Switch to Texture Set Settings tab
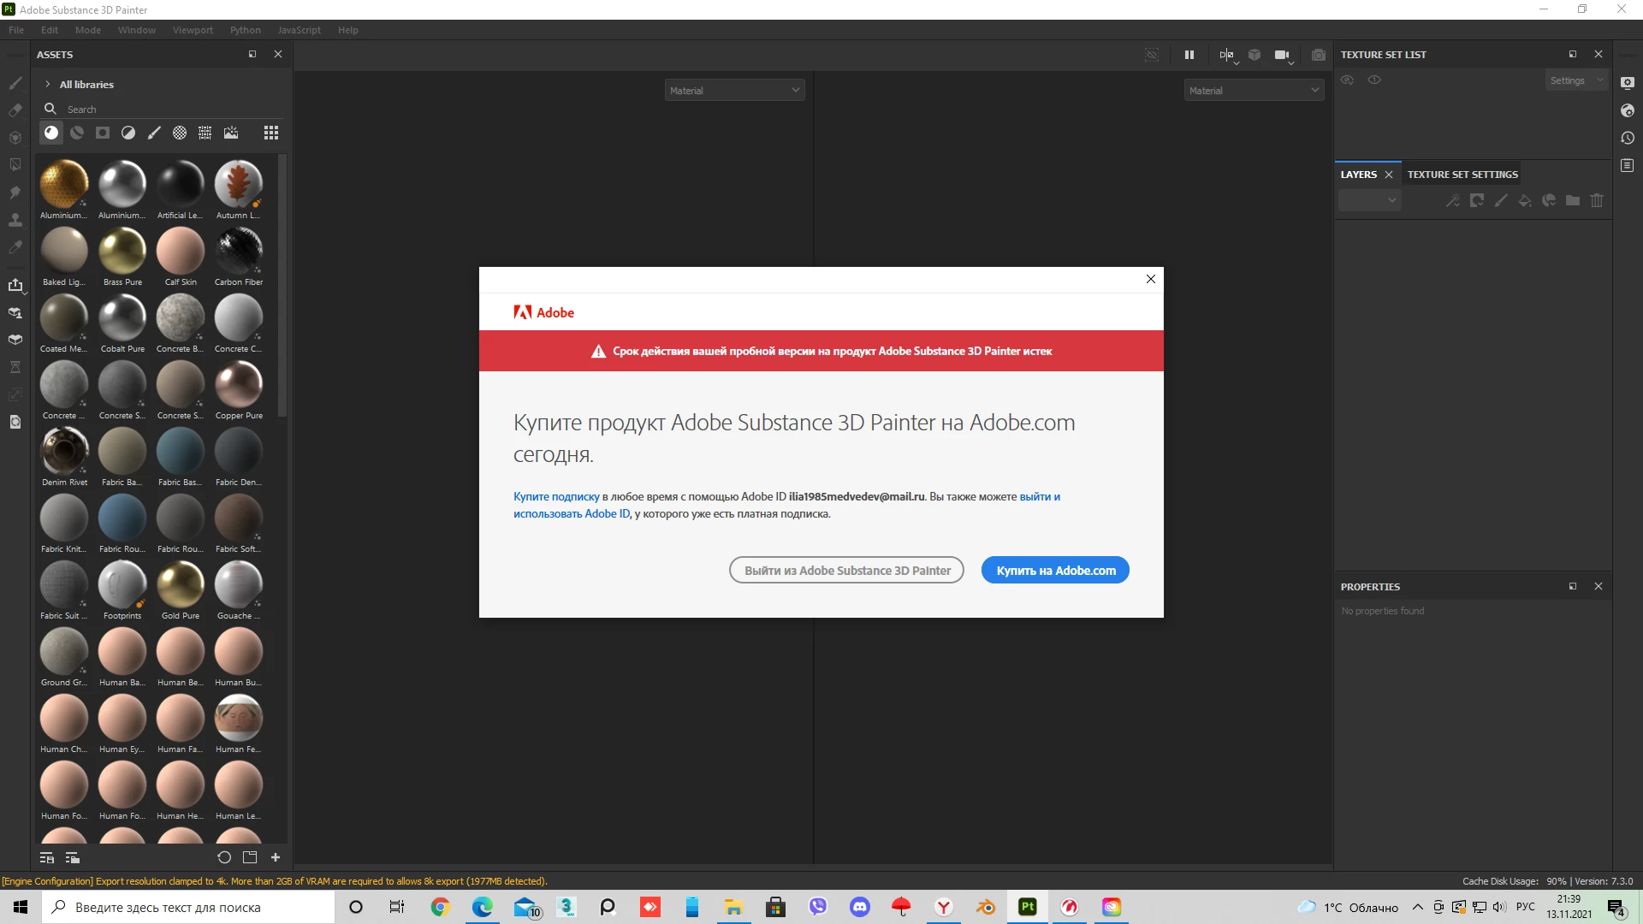The image size is (1643, 924). tap(1462, 175)
